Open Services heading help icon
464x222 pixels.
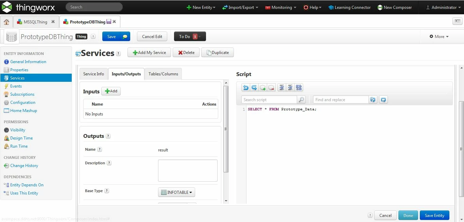coord(118,53)
